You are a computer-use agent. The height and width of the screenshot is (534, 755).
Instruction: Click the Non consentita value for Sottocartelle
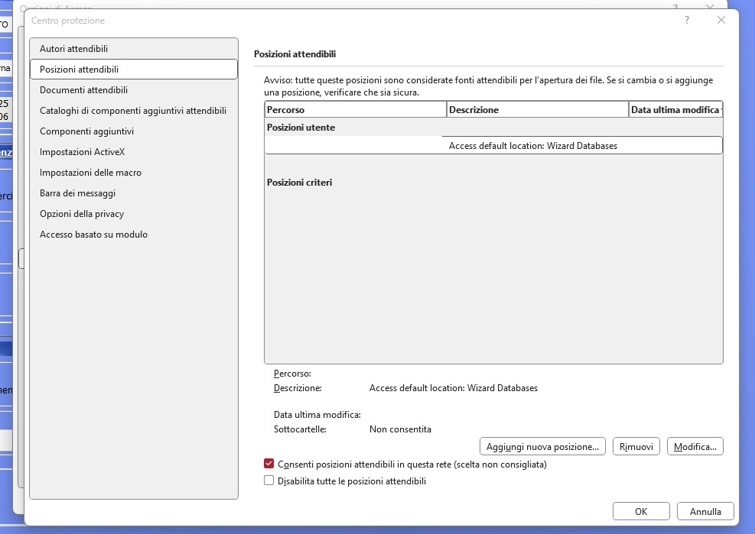[x=400, y=429]
